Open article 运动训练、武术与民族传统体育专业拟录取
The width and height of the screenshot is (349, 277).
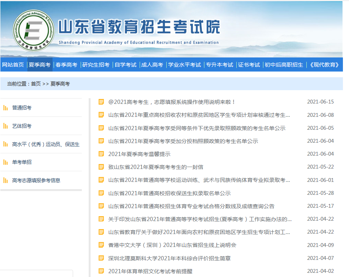pos(199,180)
